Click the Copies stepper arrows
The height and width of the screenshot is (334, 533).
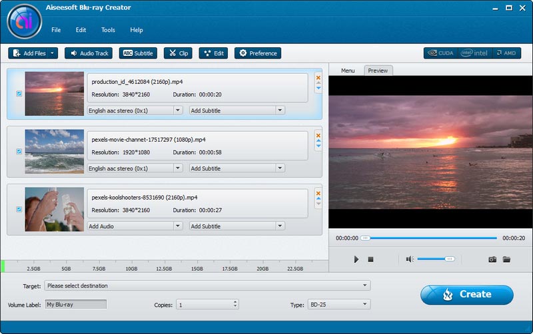tap(235, 304)
